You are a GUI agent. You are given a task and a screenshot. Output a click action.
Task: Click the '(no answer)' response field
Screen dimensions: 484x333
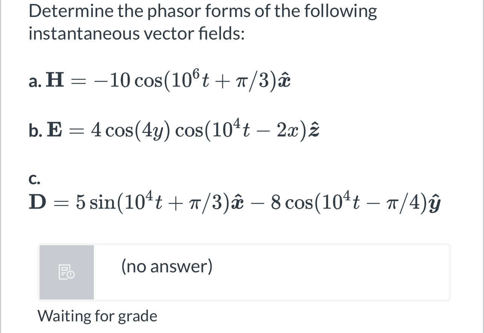[166, 267]
